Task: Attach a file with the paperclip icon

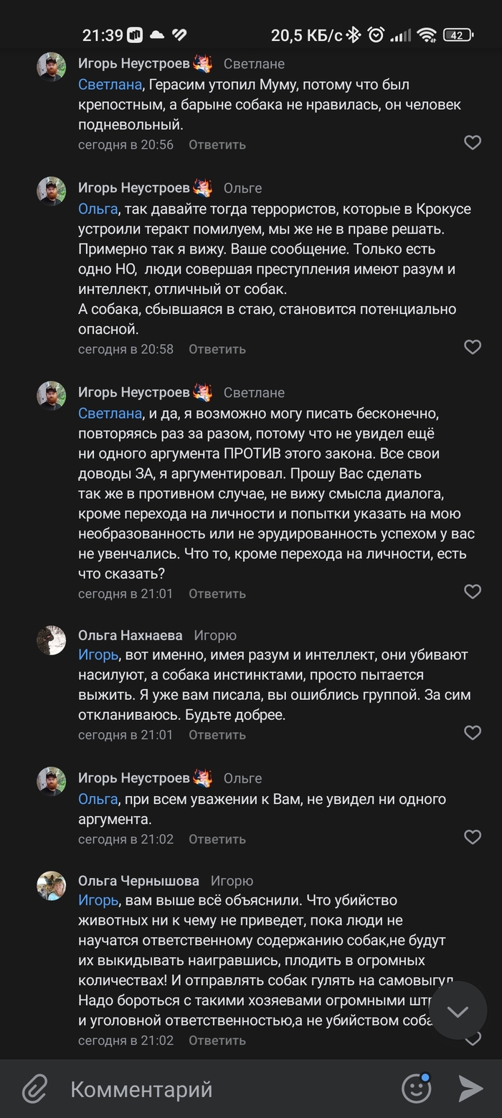Action: point(34,1089)
